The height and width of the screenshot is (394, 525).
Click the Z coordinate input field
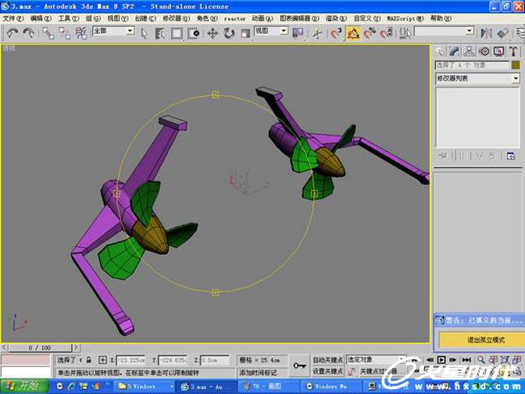pyautogui.click(x=215, y=360)
